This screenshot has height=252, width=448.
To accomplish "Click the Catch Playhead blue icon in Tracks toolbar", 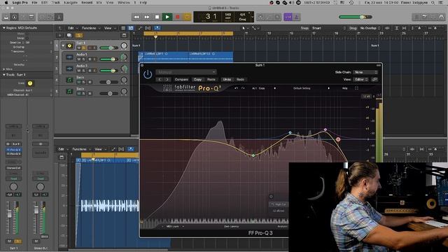I will pos(157,28).
